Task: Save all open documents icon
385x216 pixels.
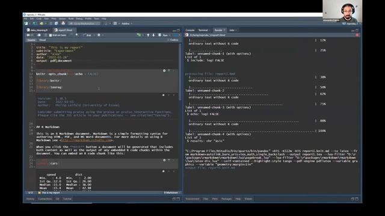Action: (56, 23)
